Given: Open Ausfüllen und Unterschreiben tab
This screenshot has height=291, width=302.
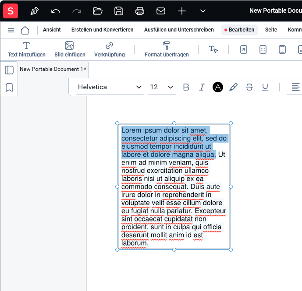Looking at the screenshot, I should click(x=179, y=30).
